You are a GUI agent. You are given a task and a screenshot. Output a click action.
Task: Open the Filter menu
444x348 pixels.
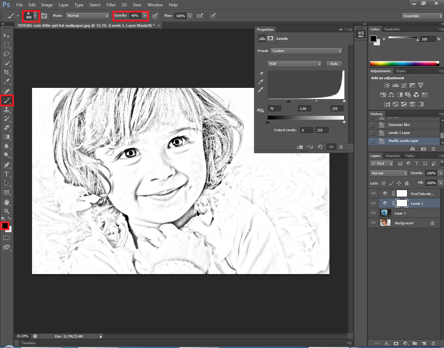111,5
